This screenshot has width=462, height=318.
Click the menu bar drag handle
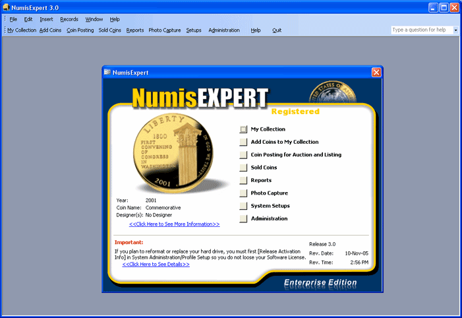(5, 19)
